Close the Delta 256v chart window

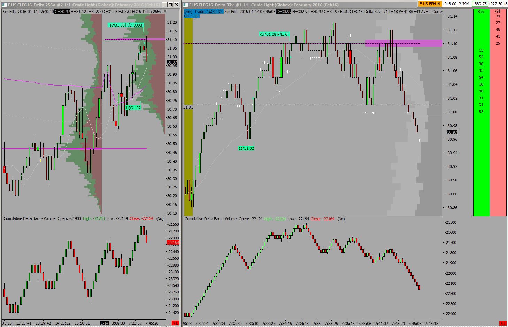pos(176,5)
